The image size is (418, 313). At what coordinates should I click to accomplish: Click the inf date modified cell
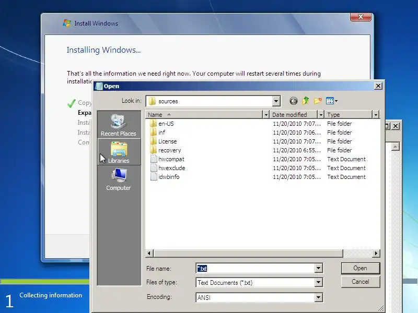point(297,133)
